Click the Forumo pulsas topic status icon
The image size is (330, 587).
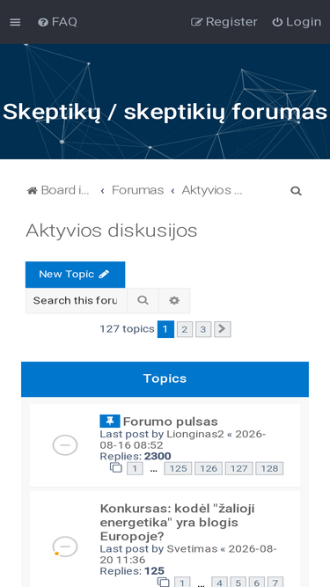65,445
